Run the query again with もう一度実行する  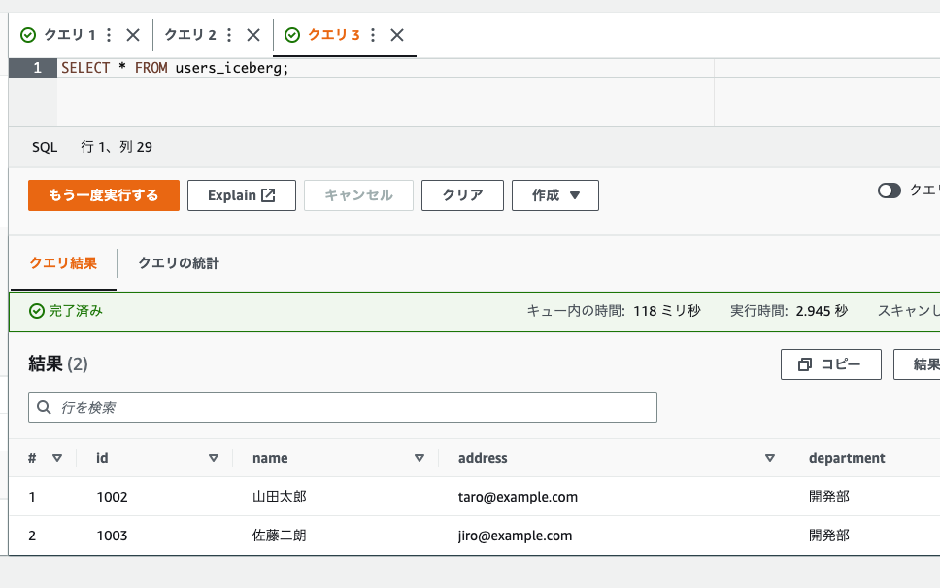(103, 194)
